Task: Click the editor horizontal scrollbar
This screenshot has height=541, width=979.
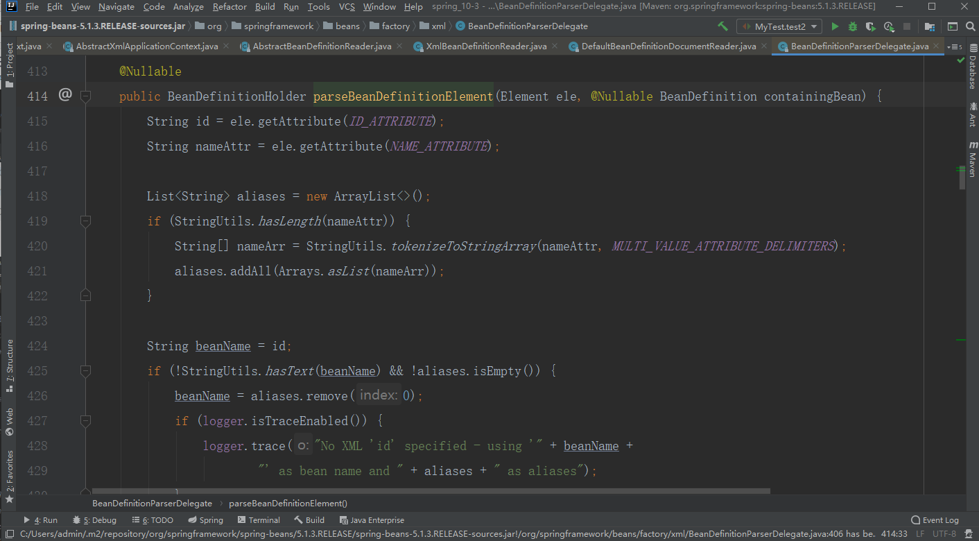Action: tap(431, 490)
